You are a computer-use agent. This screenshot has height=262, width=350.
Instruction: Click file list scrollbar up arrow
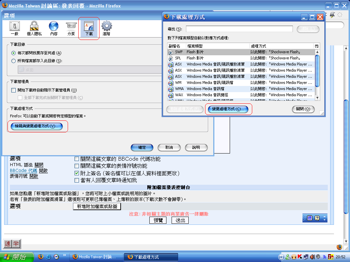click(x=317, y=52)
